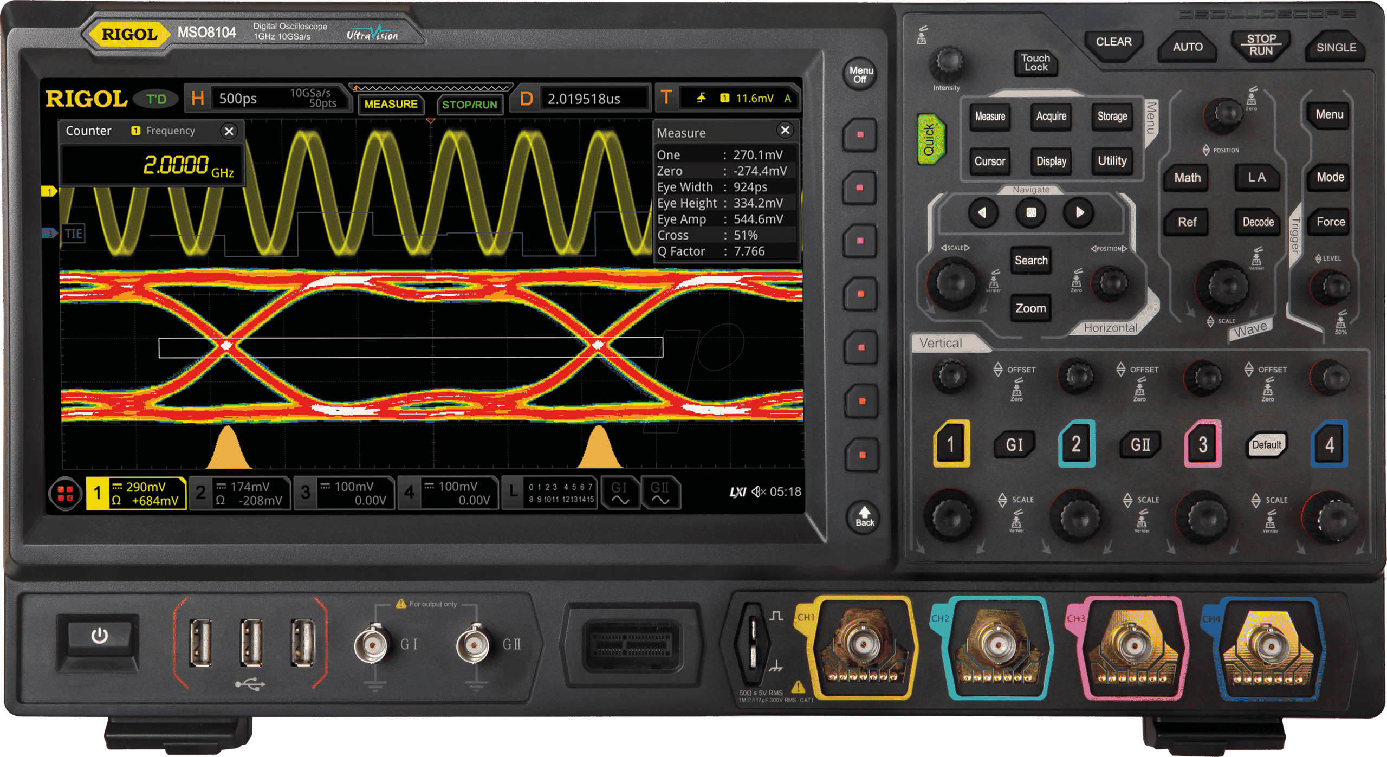Click the Wave vertical SCALE knob
Image resolution: width=1387 pixels, height=757 pixels.
click(1222, 286)
